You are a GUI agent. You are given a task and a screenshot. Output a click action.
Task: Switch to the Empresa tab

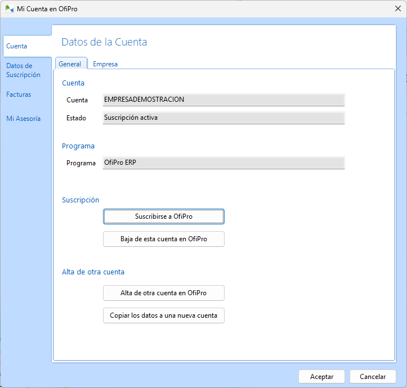(105, 64)
